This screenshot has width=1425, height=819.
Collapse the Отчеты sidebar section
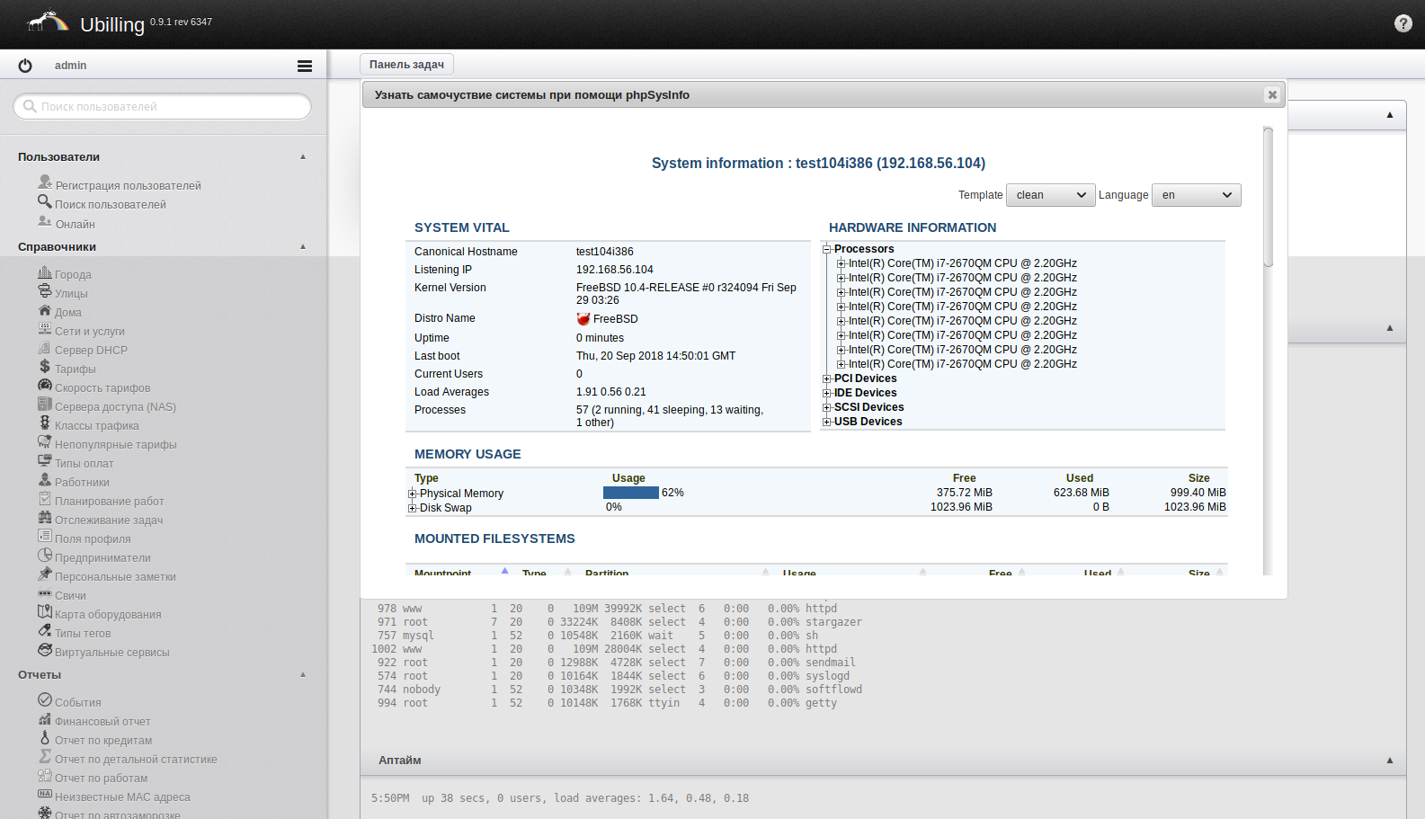coord(303,674)
